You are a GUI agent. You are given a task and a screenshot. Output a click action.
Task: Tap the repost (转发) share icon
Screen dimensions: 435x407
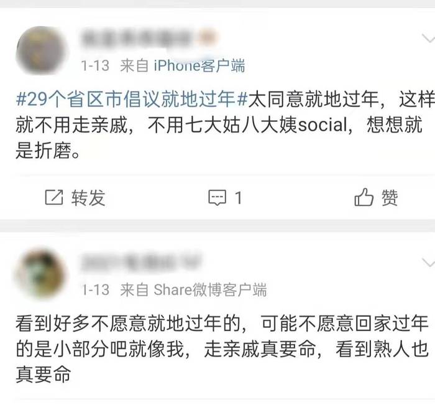(54, 197)
